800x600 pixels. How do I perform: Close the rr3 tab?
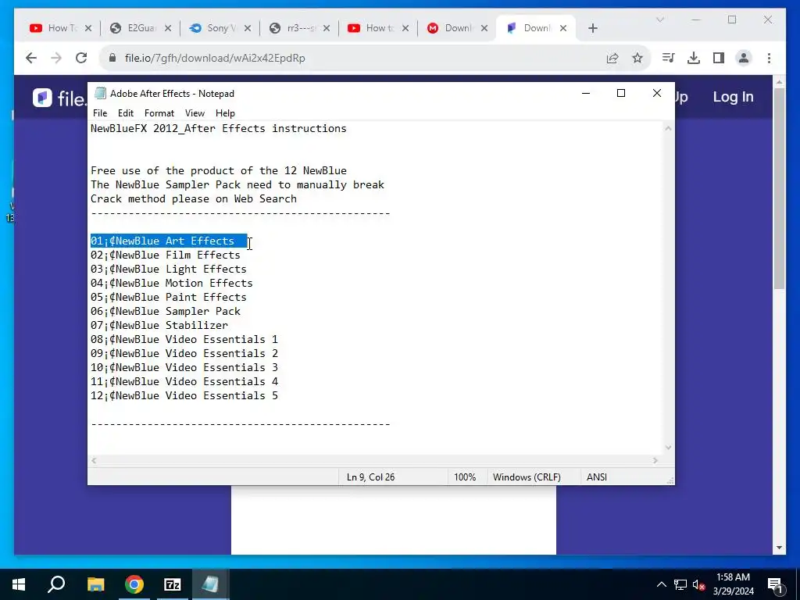click(x=327, y=28)
